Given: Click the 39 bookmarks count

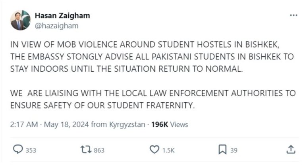Looking at the screenshot, I should pos(234,150).
